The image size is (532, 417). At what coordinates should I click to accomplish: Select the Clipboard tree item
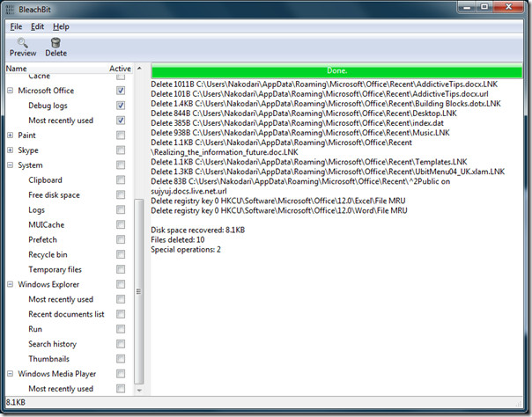tap(45, 179)
